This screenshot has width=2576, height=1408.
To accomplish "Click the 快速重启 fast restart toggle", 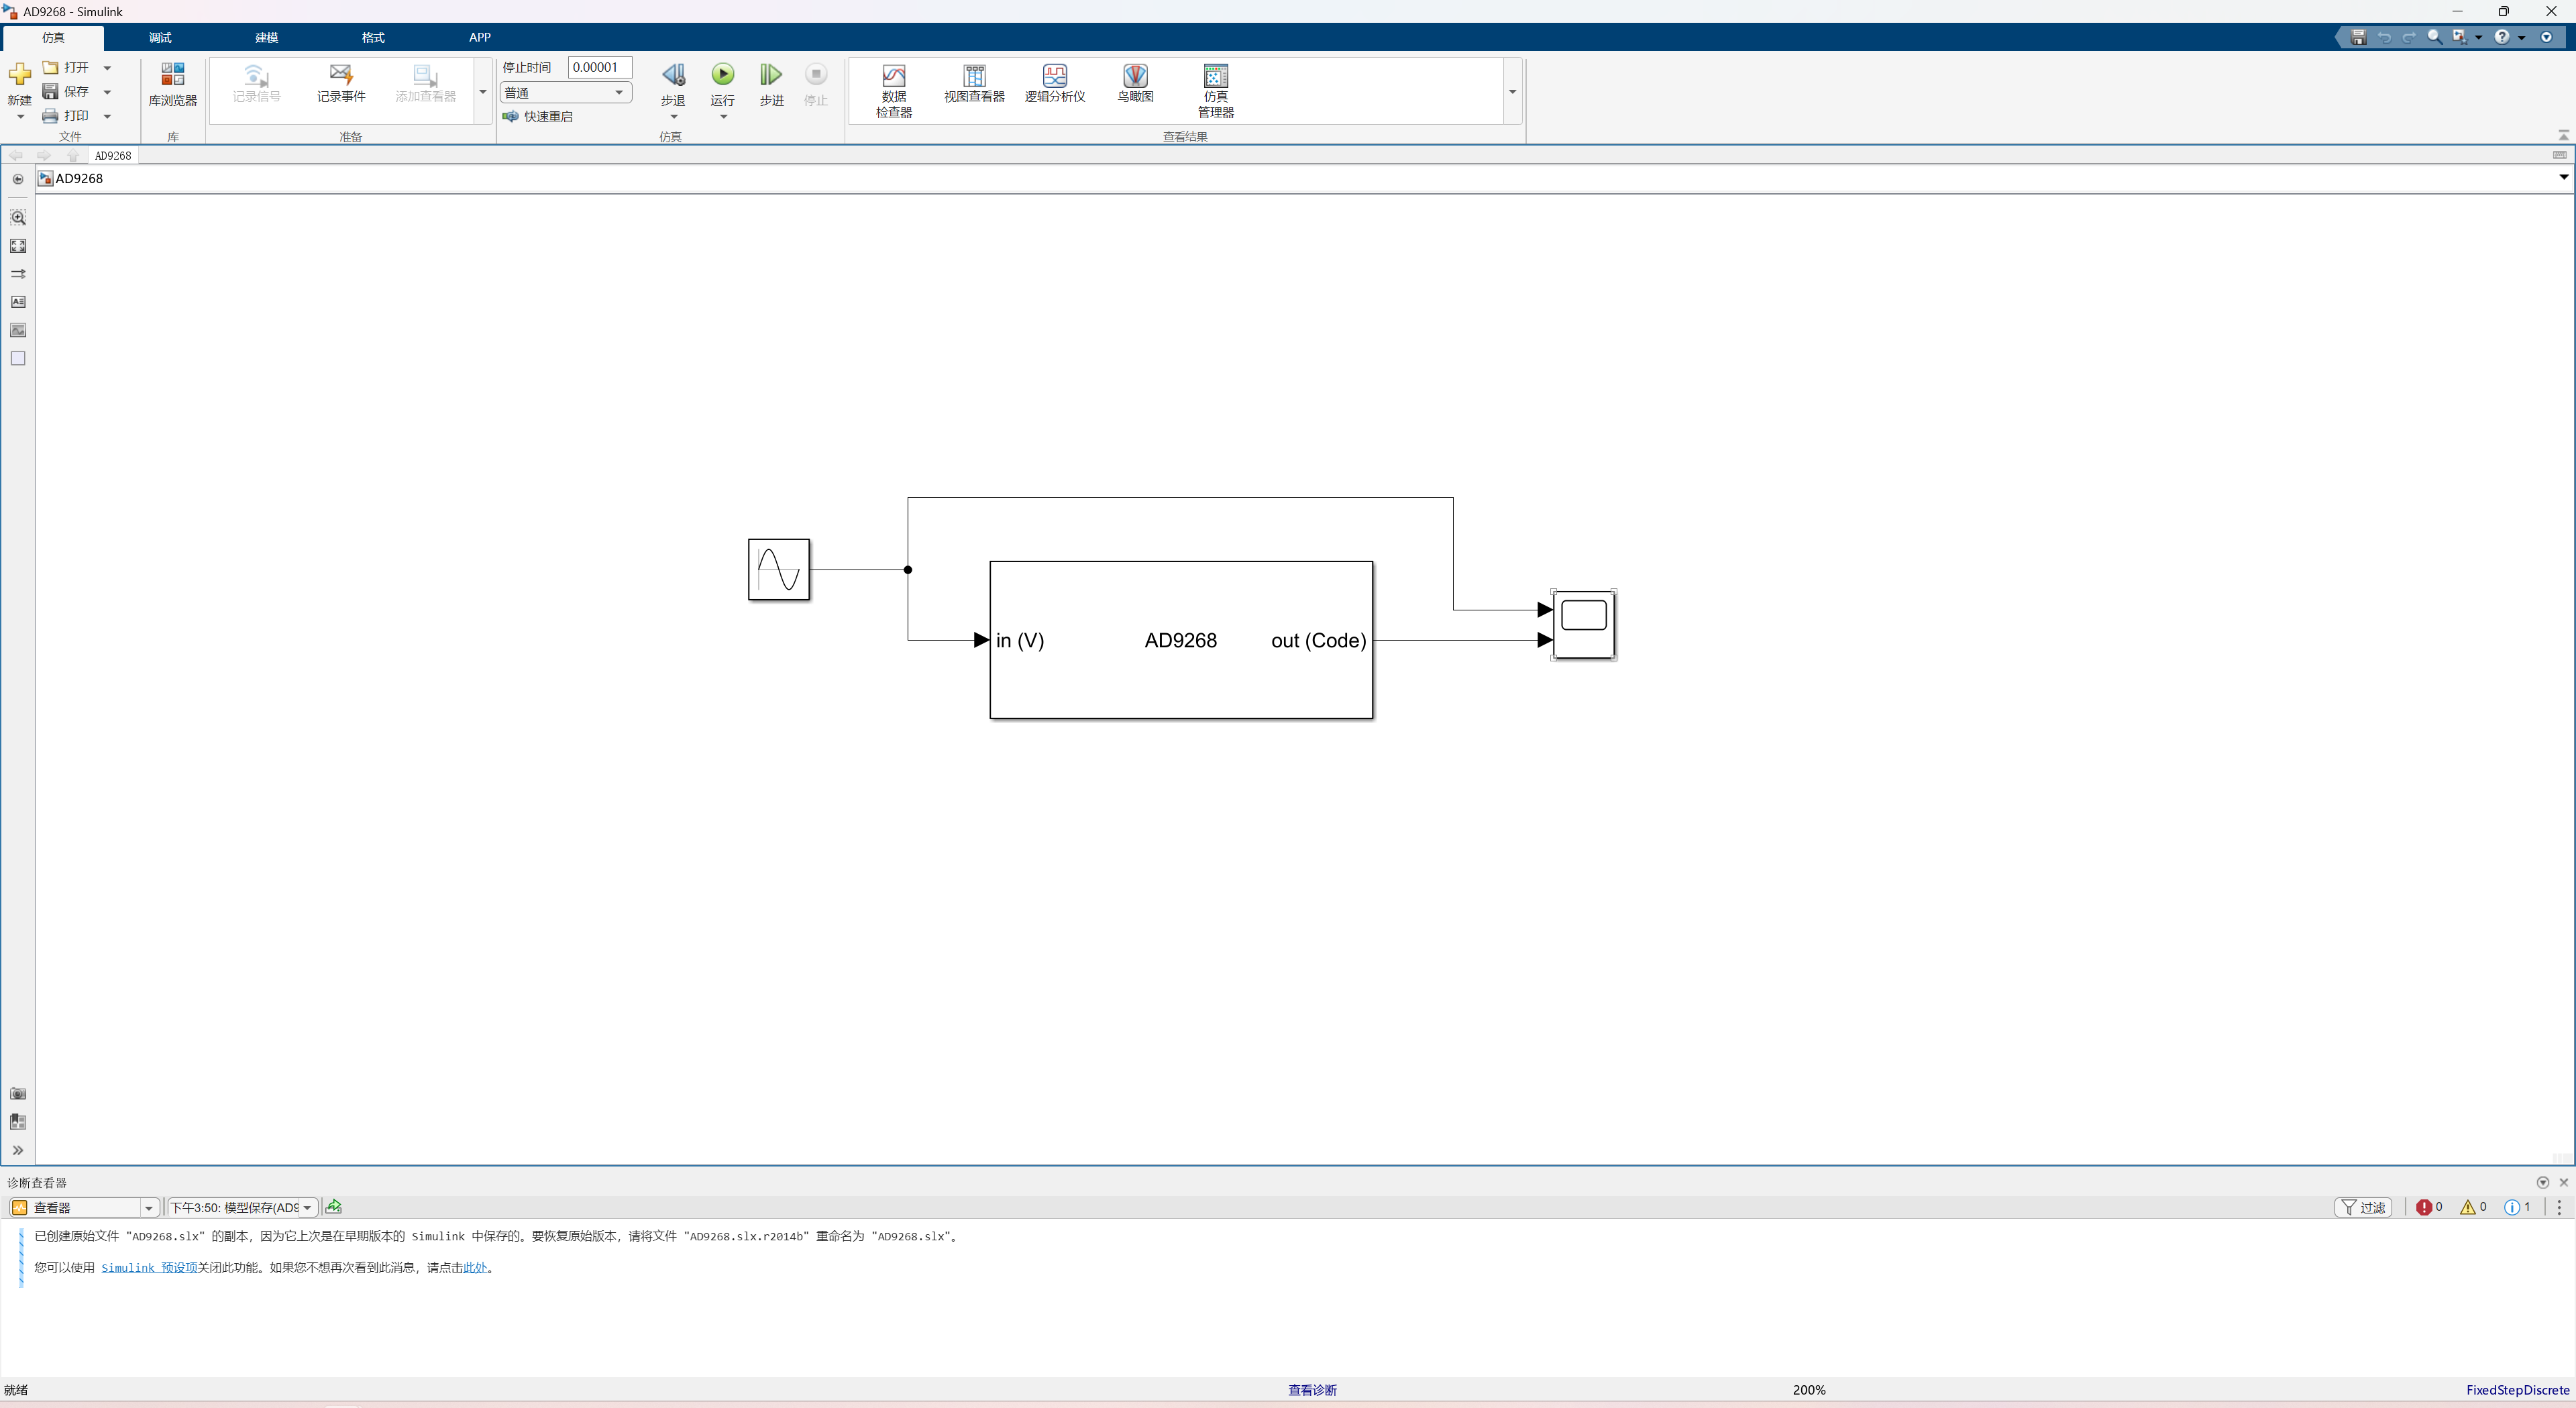I will coord(538,117).
